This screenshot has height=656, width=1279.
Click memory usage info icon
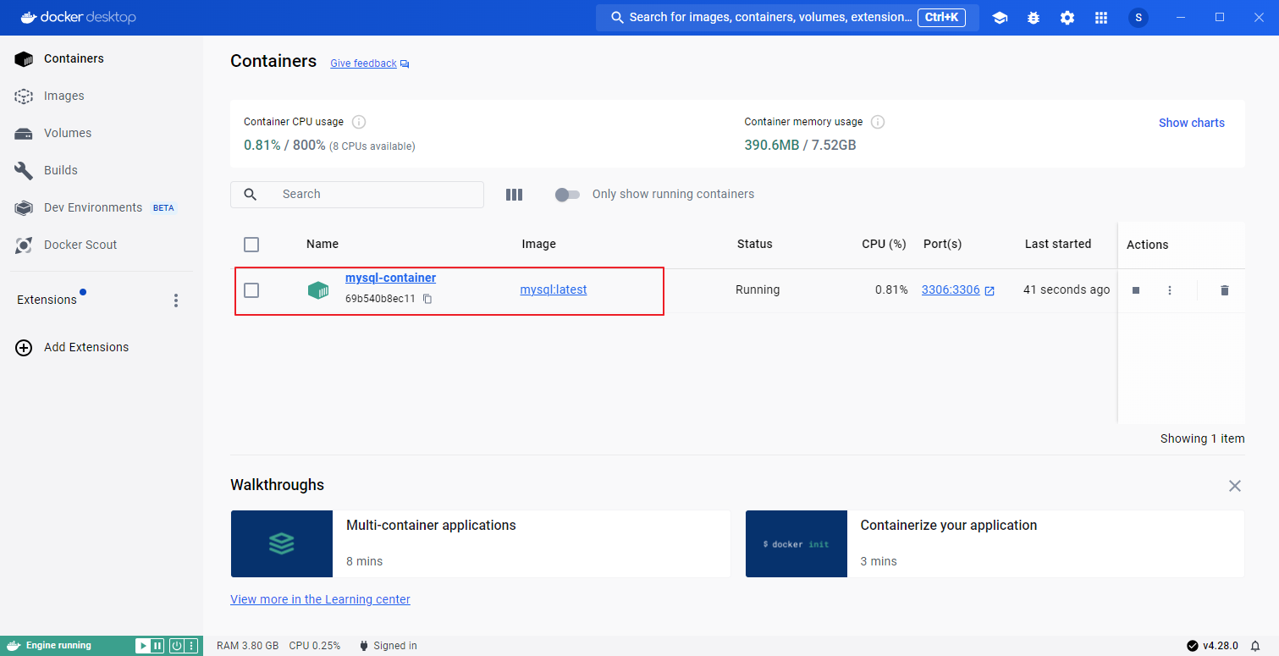tap(878, 122)
